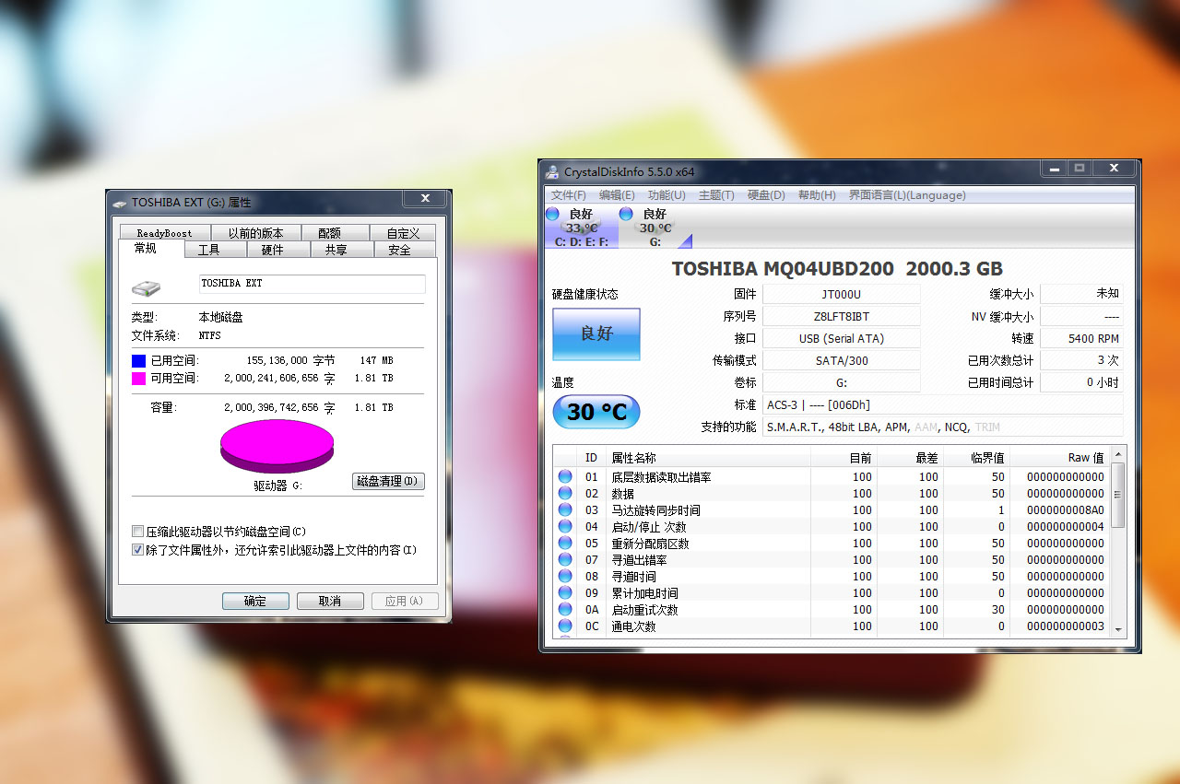This screenshot has width=1180, height=784.
Task: Click the transfer mode value SATA/300
Action: click(x=841, y=360)
